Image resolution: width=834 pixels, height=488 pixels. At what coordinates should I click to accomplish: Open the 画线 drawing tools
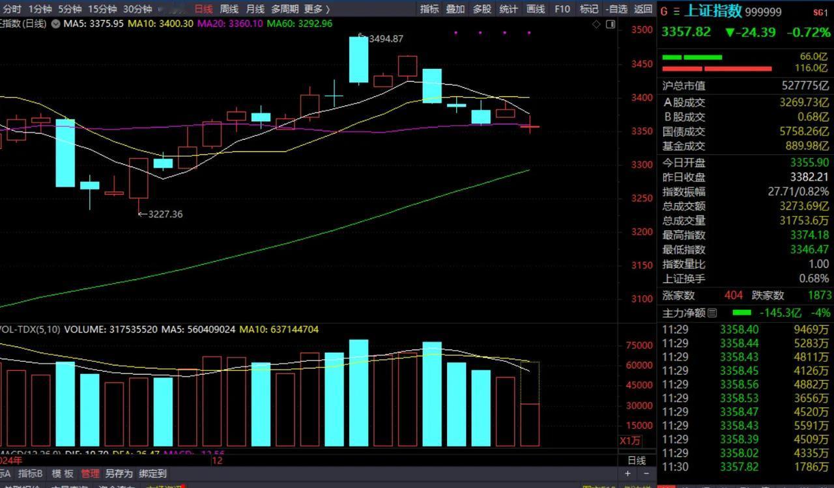(x=535, y=9)
